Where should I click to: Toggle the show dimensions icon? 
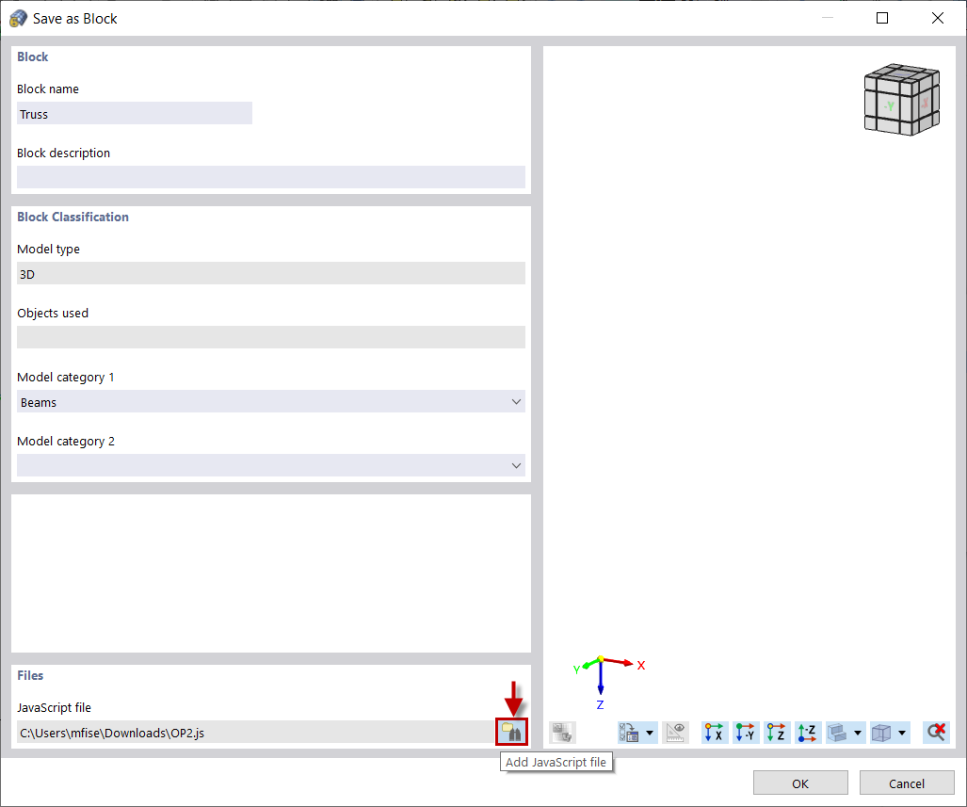pyautogui.click(x=675, y=732)
